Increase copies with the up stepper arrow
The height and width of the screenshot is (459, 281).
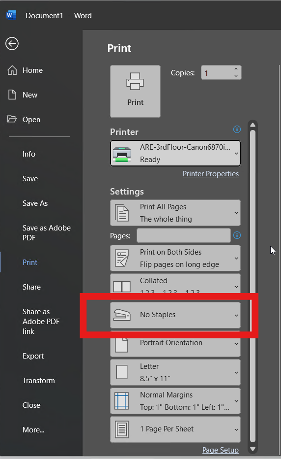236,69
